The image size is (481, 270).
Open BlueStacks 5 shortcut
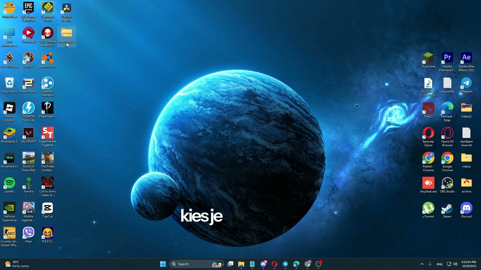9,135
